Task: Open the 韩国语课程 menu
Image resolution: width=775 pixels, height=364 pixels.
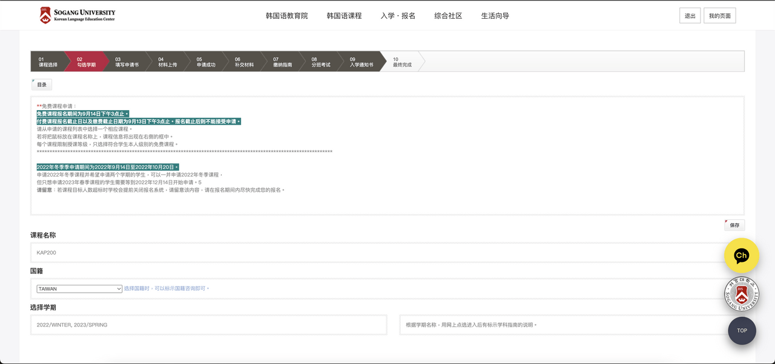Action: point(344,16)
